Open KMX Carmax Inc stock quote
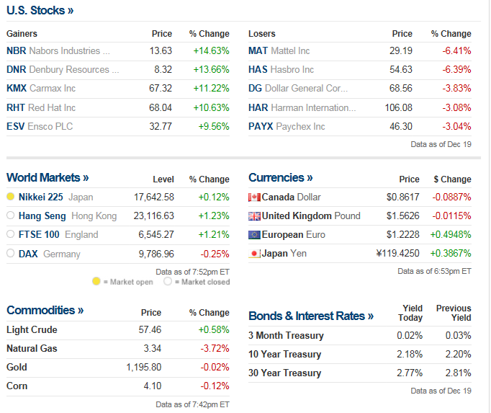The height and width of the screenshot is (413, 491). 41,89
